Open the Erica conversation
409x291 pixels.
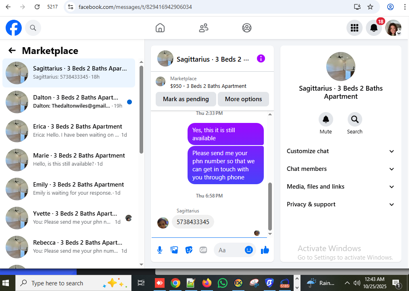tap(69, 131)
